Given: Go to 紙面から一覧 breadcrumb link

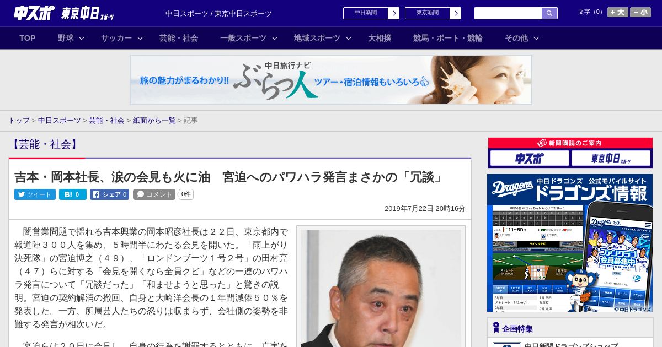Looking at the screenshot, I should pyautogui.click(x=154, y=120).
